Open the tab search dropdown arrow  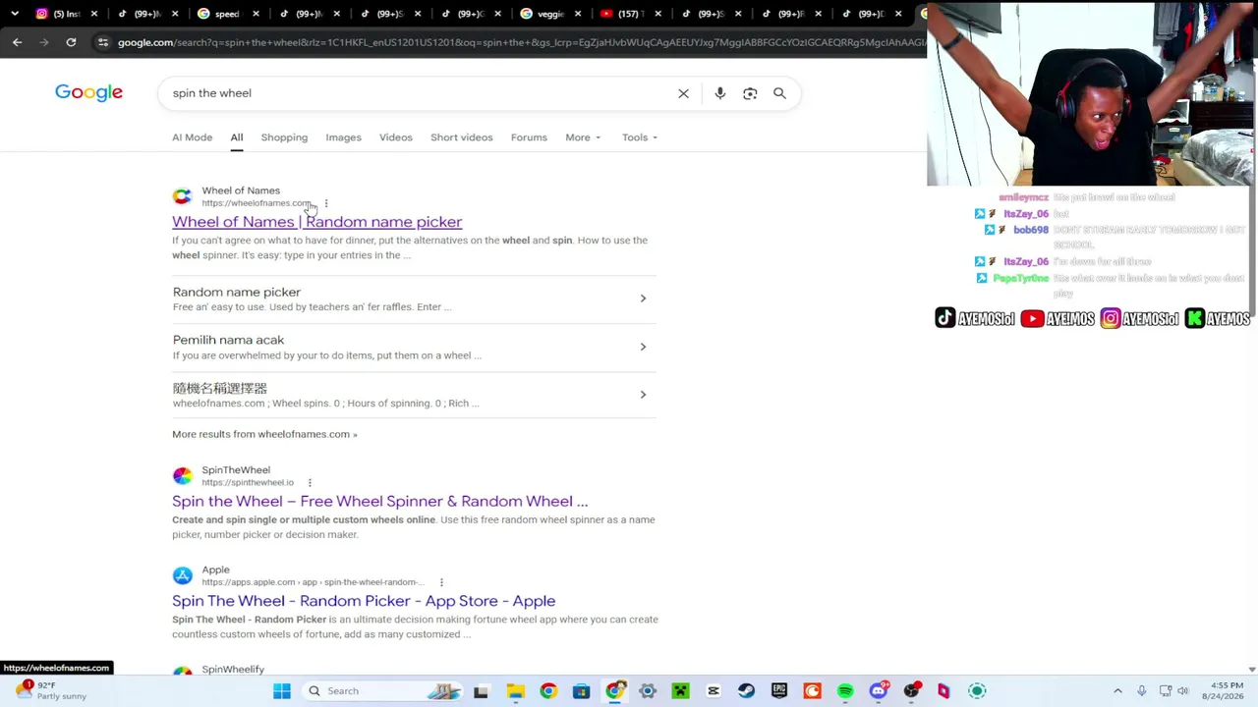pos(14,14)
